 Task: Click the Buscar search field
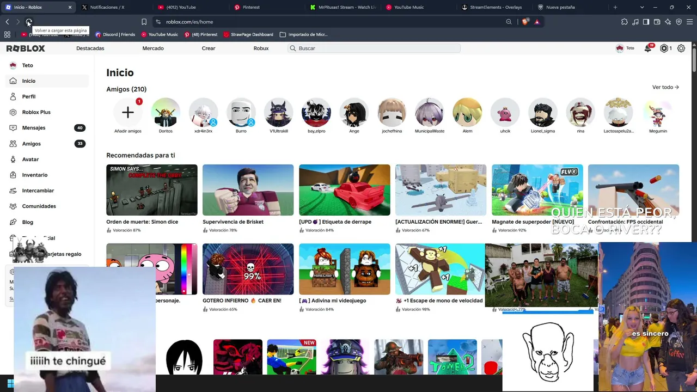click(374, 48)
